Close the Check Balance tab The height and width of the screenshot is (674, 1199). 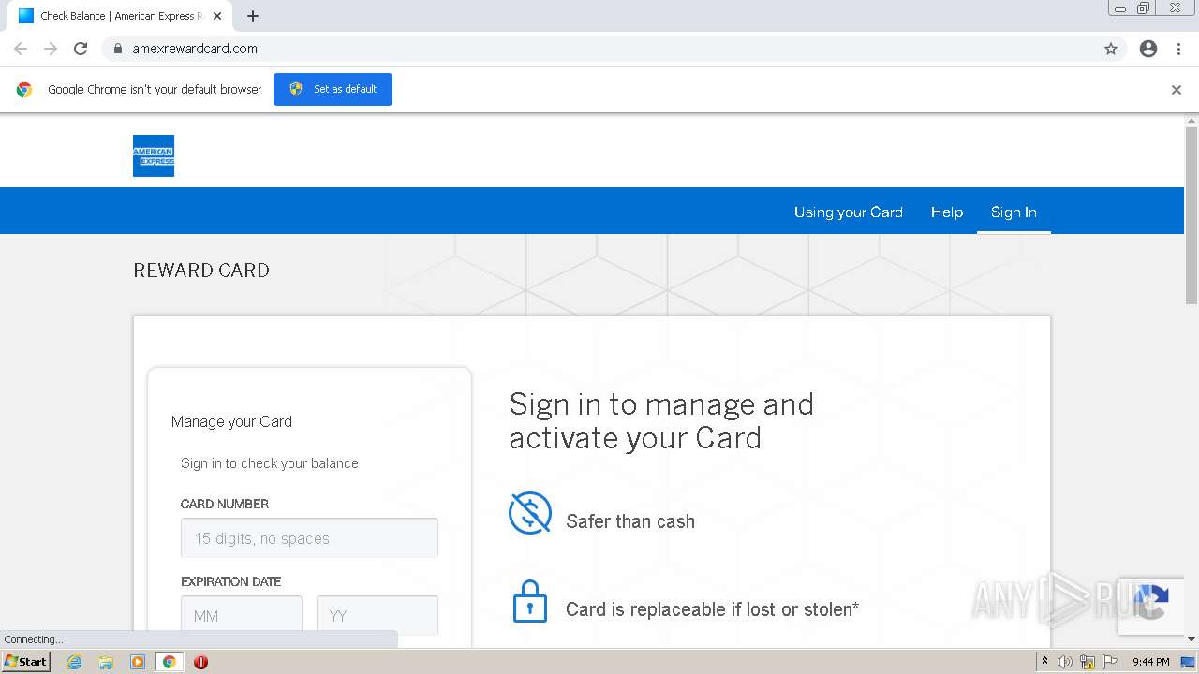pos(217,16)
